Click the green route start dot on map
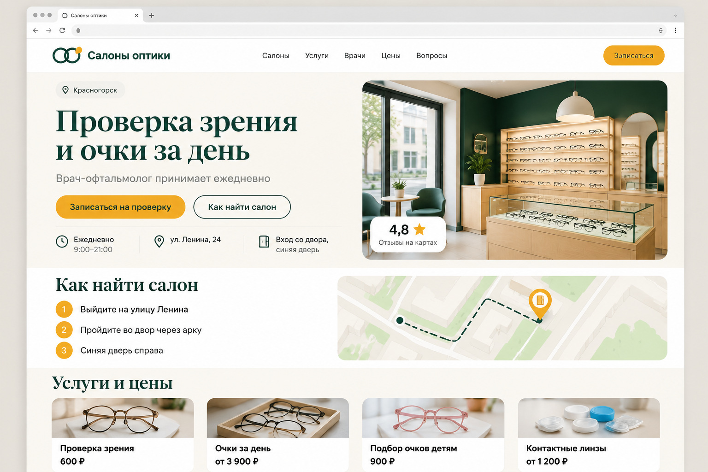Screen dimensions: 708x472 click(x=400, y=320)
